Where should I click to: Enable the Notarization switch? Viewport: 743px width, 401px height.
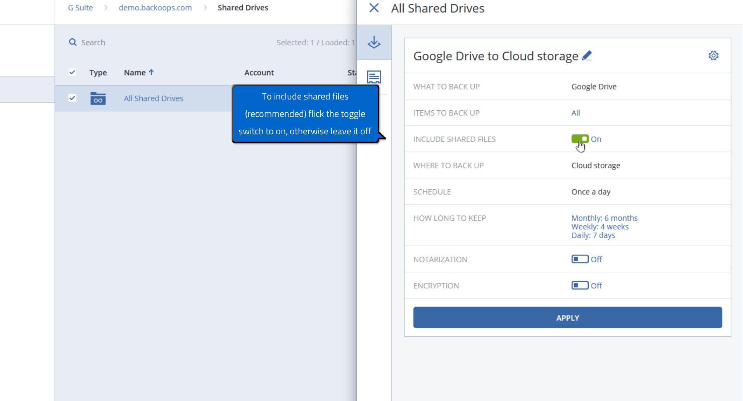(580, 259)
